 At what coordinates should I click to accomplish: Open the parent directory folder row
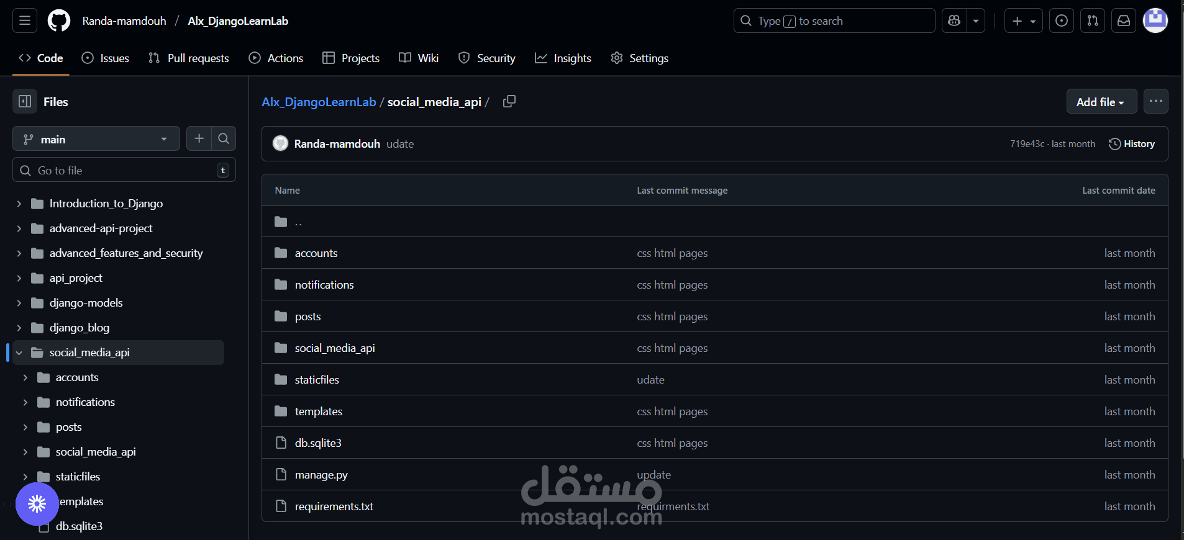[714, 222]
